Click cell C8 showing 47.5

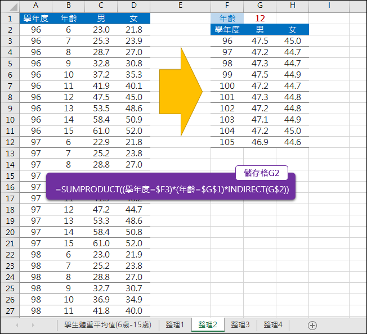[101, 97]
